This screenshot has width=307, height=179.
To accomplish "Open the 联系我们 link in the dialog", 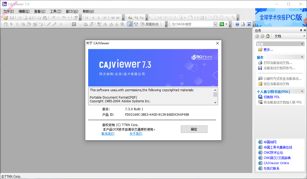I will pyautogui.click(x=108, y=134).
